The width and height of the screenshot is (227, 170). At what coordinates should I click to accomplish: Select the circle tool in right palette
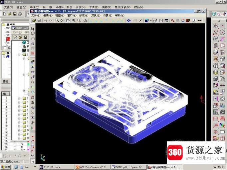(x=222, y=32)
